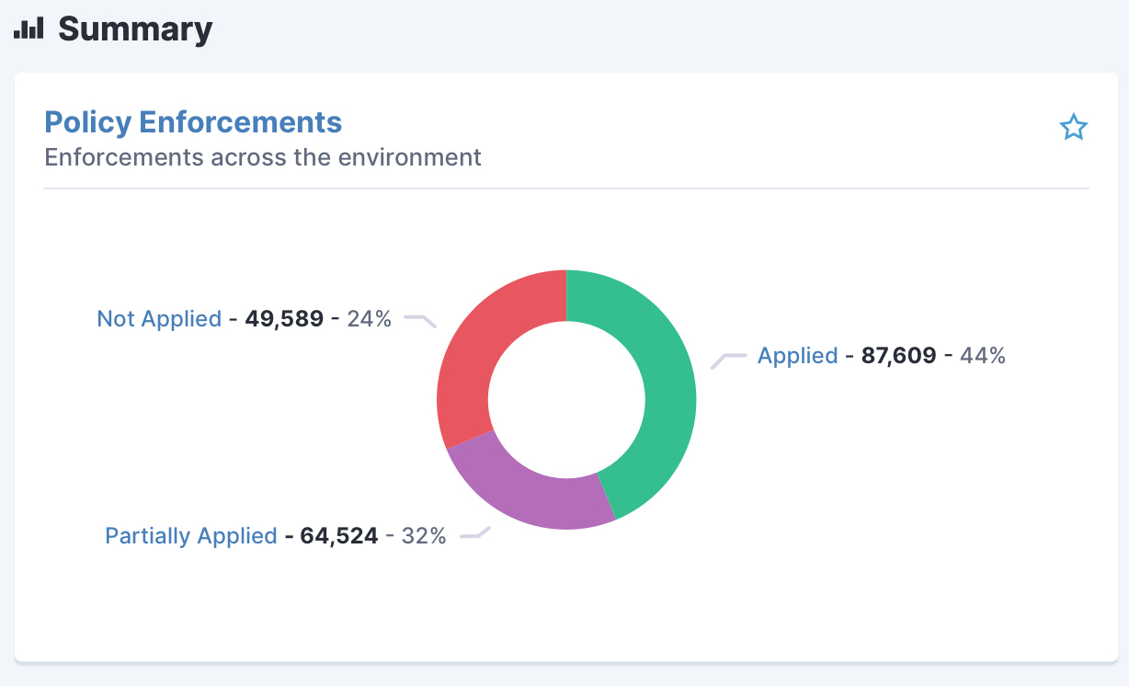Click the Enforcements across the environment subtitle
1129x686 pixels.
click(263, 157)
